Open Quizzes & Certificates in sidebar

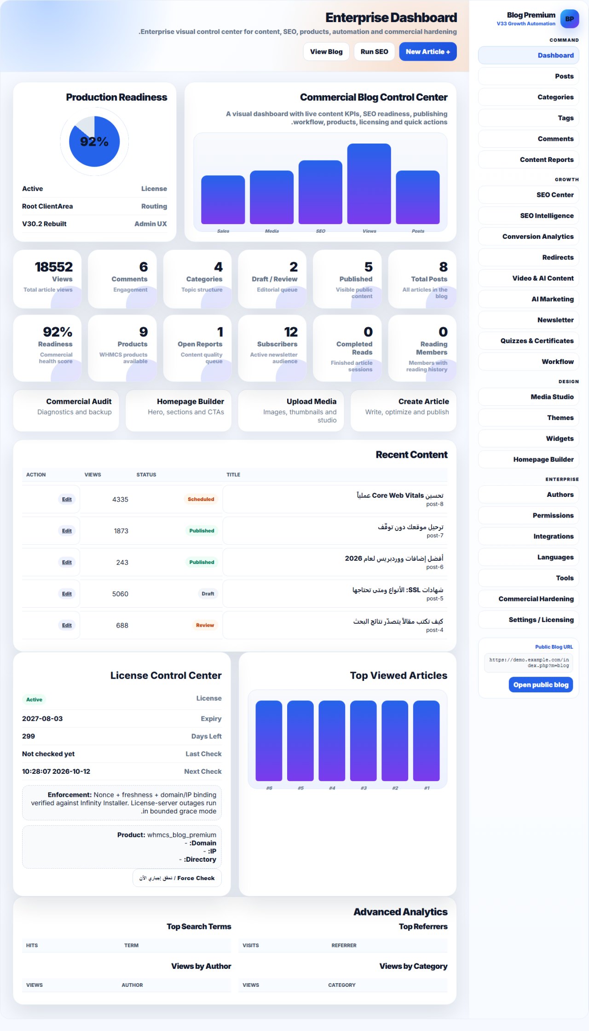pos(528,341)
